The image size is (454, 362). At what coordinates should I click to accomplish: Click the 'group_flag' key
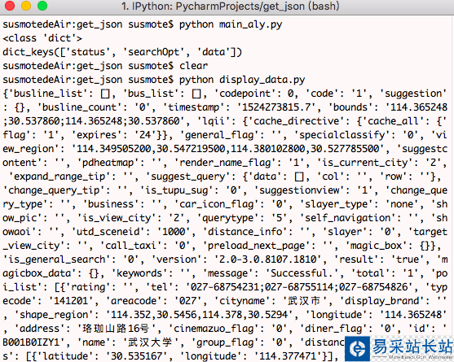225,342
